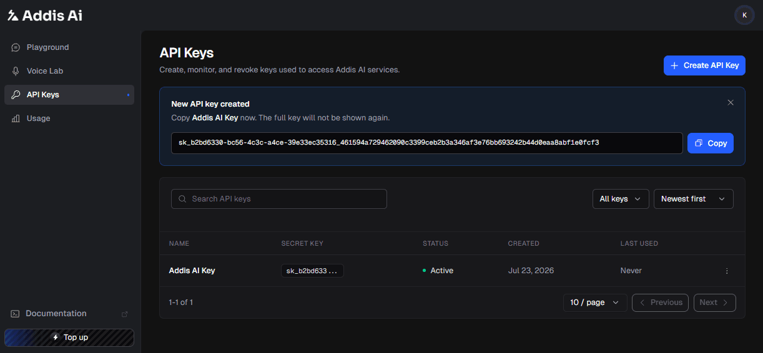The height and width of the screenshot is (353, 763).
Task: Click Create API Key button
Action: [704, 65]
